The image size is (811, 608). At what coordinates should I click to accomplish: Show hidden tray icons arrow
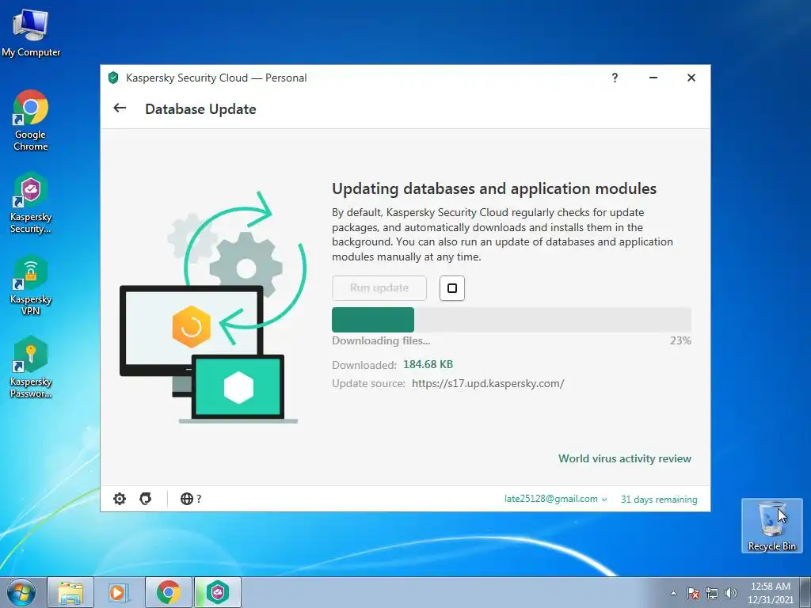coord(673,593)
